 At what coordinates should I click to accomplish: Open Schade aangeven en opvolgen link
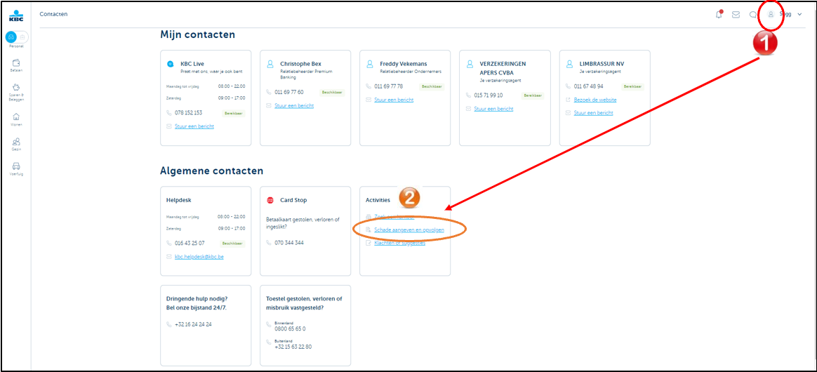click(409, 230)
